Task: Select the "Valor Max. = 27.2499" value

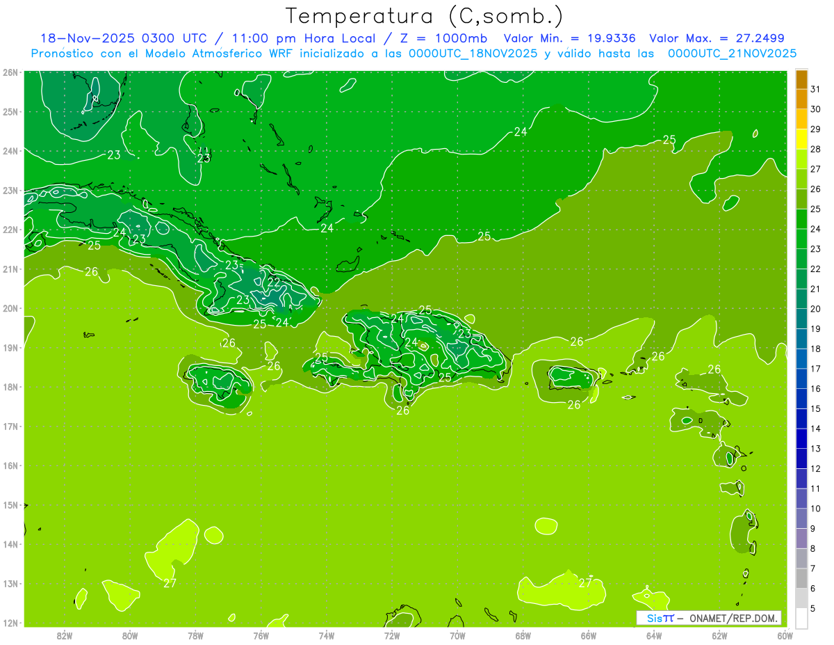Action: click(717, 38)
